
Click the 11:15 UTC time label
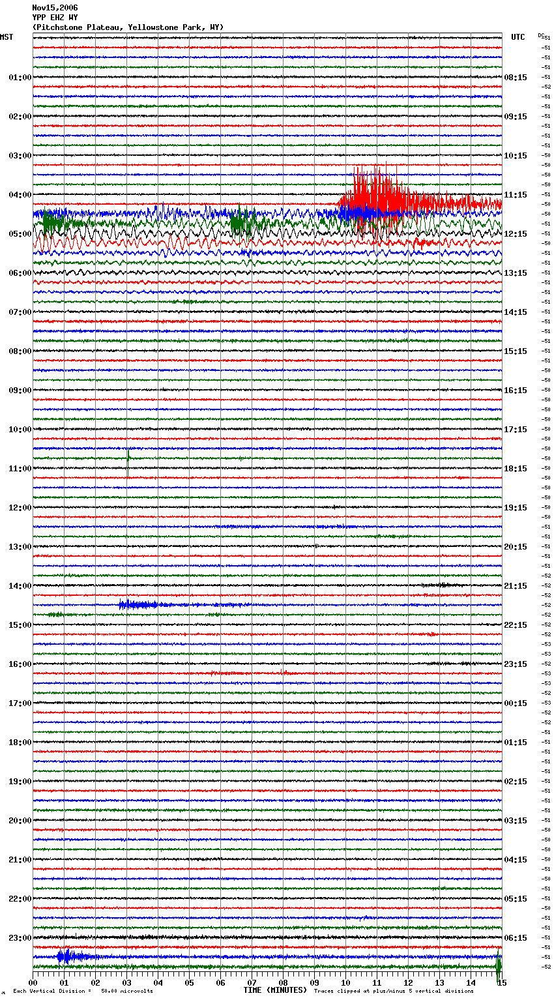516,195
